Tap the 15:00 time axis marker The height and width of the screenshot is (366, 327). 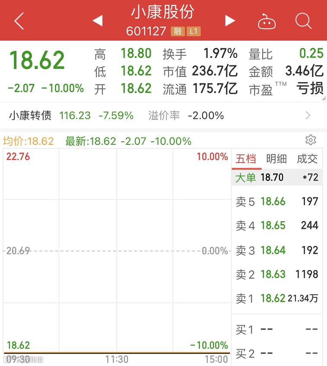click(x=216, y=360)
